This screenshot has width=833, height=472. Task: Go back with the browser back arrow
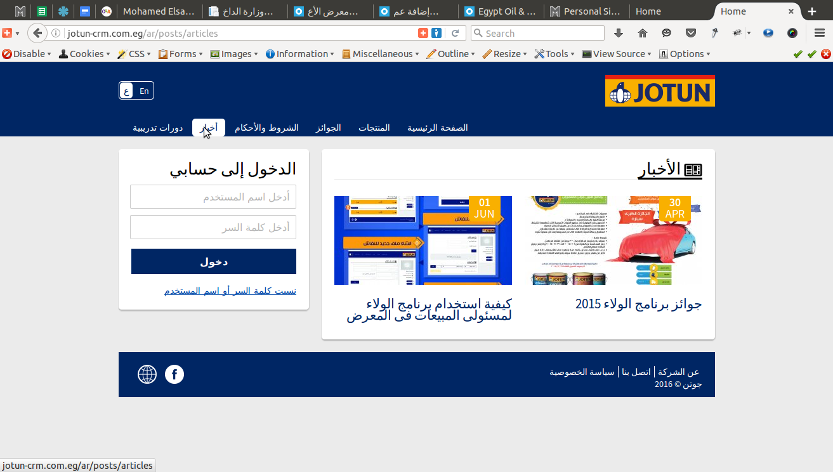tap(37, 33)
